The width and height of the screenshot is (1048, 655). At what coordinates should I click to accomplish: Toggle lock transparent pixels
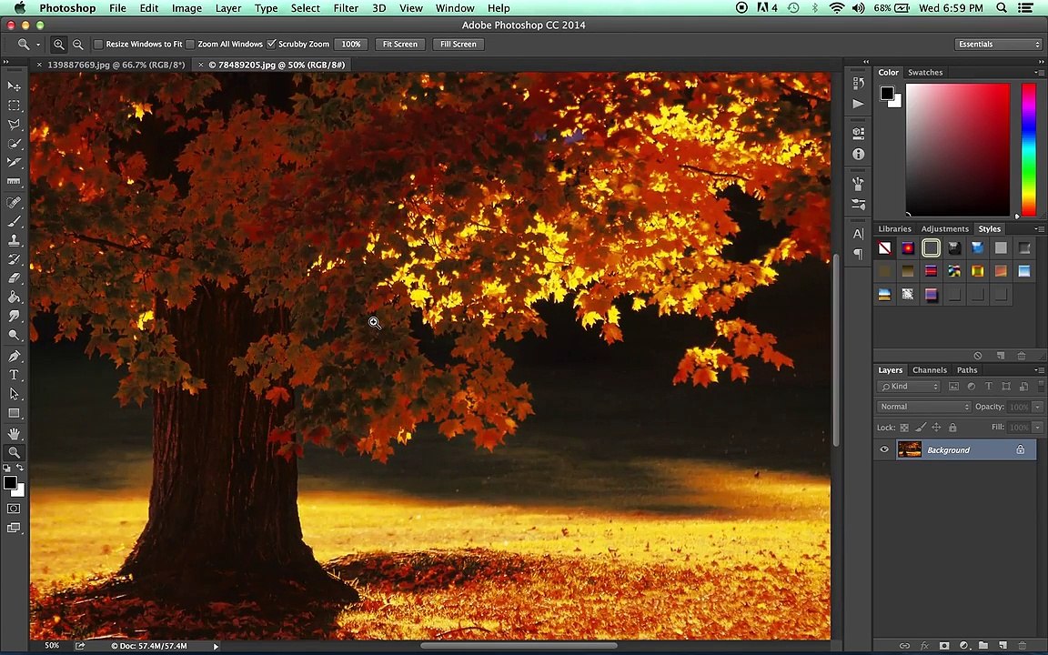[x=904, y=428]
